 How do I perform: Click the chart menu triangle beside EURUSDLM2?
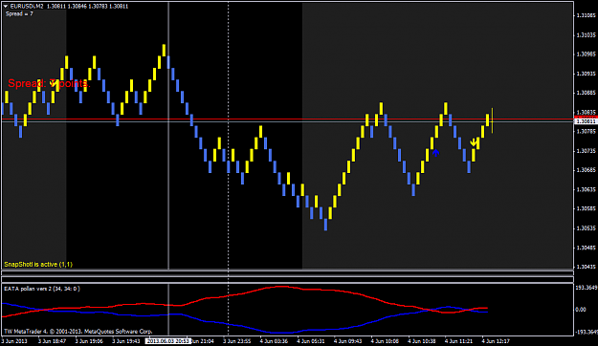6,7
